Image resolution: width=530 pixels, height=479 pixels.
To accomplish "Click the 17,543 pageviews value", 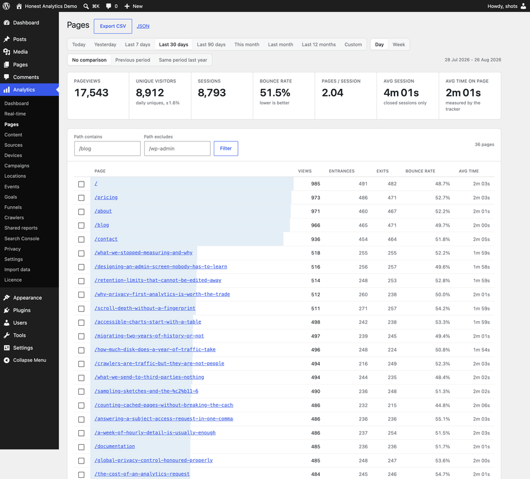I will (91, 93).
